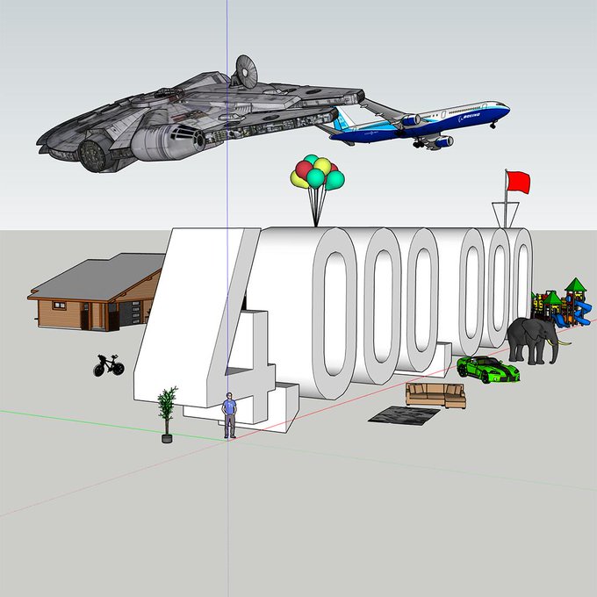Select the tan sectional couch
Image resolution: width=597 pixels, height=597 pixels.
click(x=436, y=395)
